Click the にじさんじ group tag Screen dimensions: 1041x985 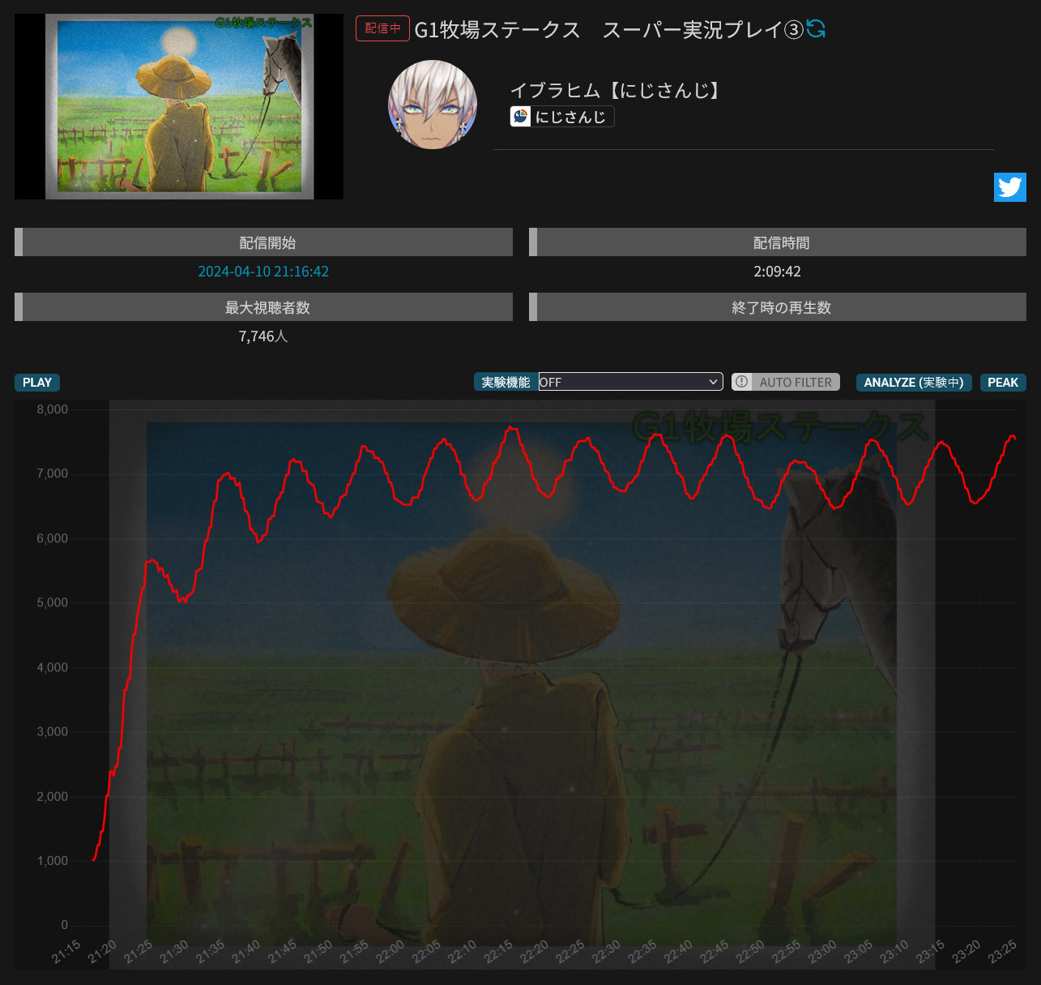562,117
